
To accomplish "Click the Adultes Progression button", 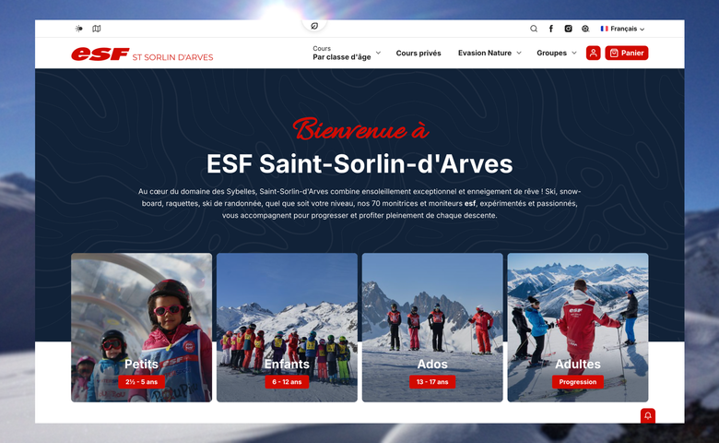I will (x=578, y=382).
